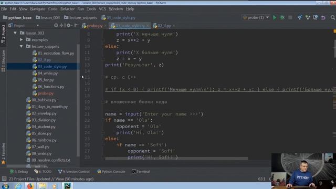This screenshot has width=336, height=189.
Task: Commit changes via VCS toolbar icon
Action: pyautogui.click(x=308, y=17)
